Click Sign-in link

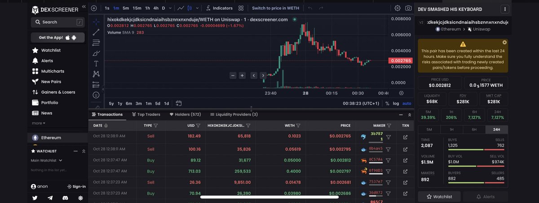(x=76, y=186)
